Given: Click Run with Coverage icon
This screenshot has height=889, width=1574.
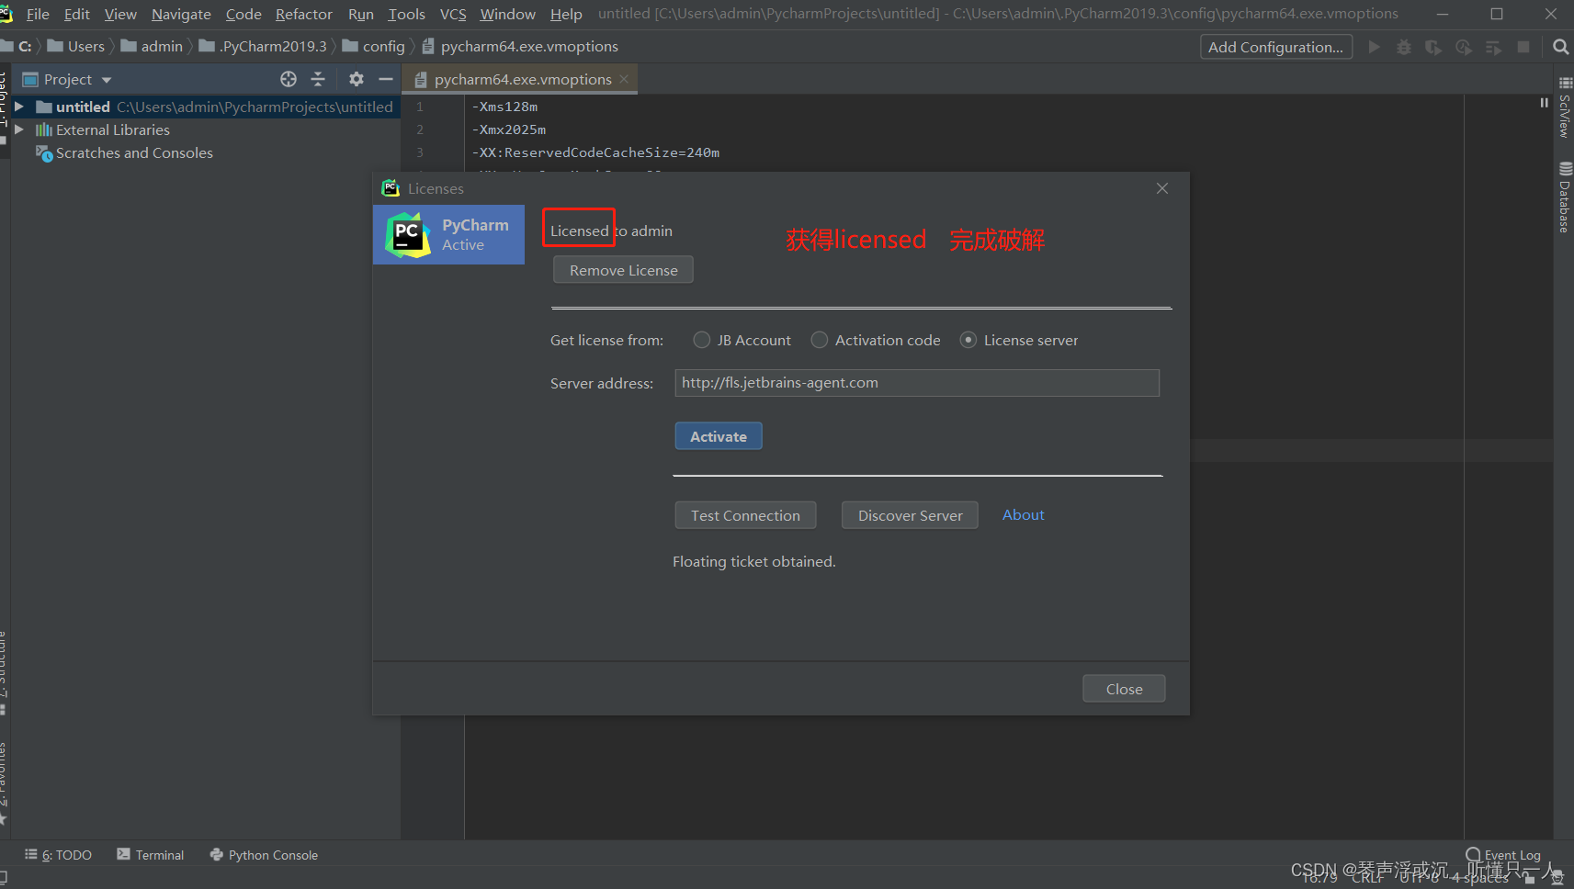Looking at the screenshot, I should click(1433, 47).
